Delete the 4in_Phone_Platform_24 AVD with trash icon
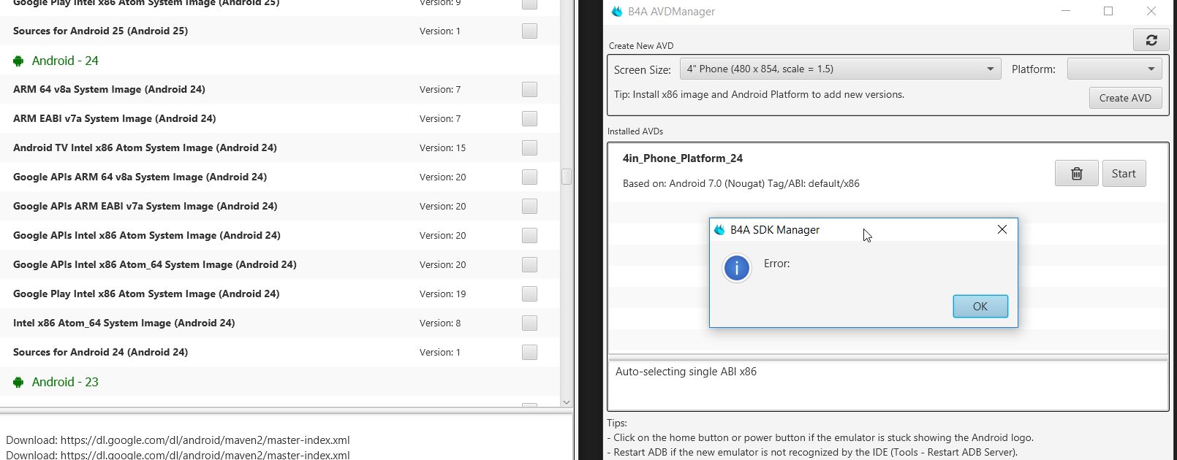The height and width of the screenshot is (460, 1177). click(x=1076, y=174)
